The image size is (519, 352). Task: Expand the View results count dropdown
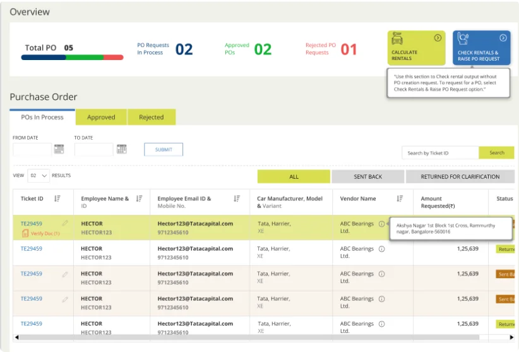37,176
